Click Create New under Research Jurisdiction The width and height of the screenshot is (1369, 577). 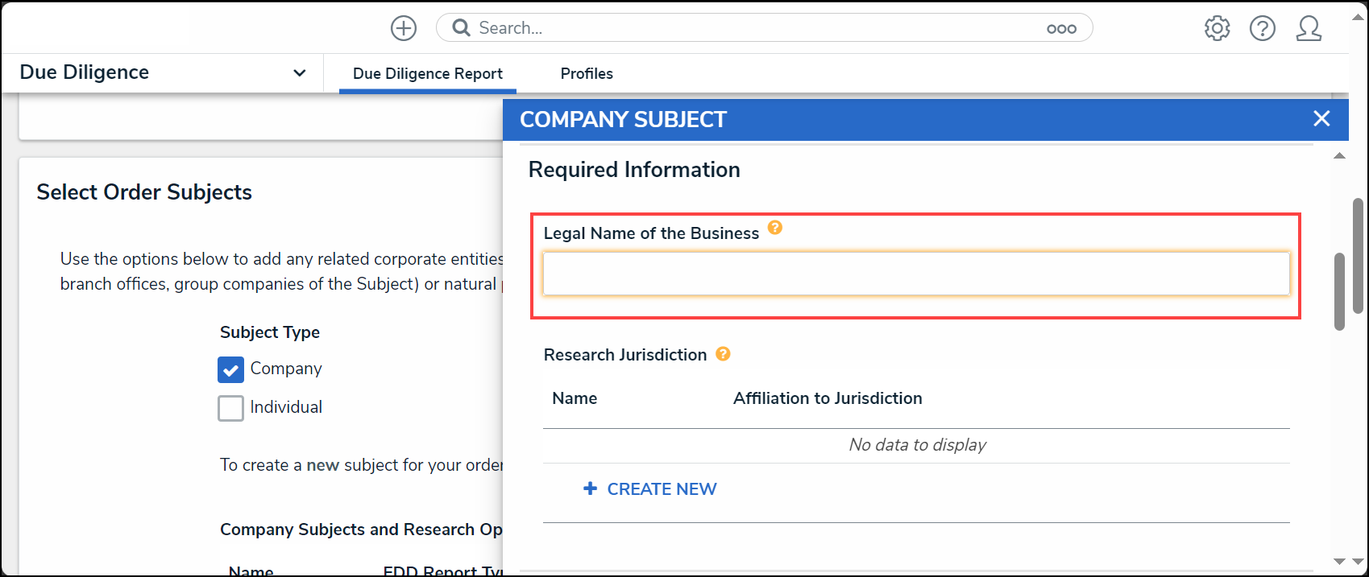pos(649,489)
